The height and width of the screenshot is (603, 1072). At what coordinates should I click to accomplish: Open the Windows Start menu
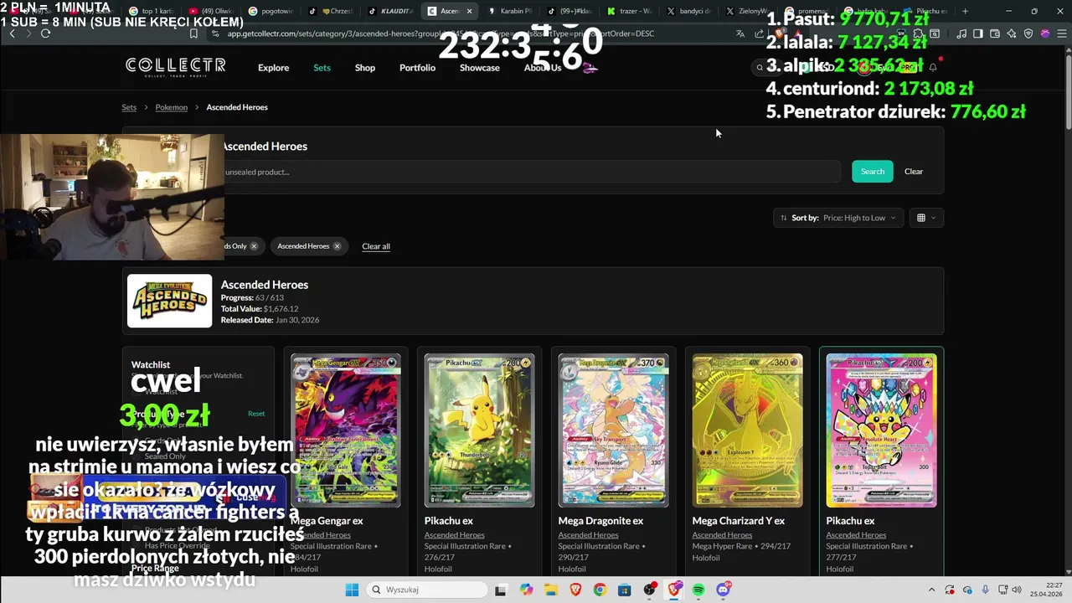[x=352, y=590]
